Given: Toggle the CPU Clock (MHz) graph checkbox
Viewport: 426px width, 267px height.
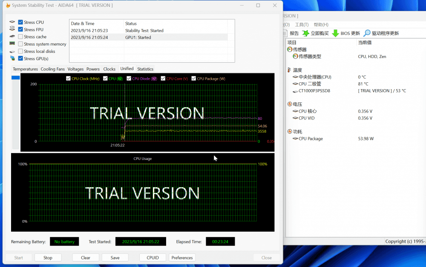Looking at the screenshot, I should click(68, 78).
